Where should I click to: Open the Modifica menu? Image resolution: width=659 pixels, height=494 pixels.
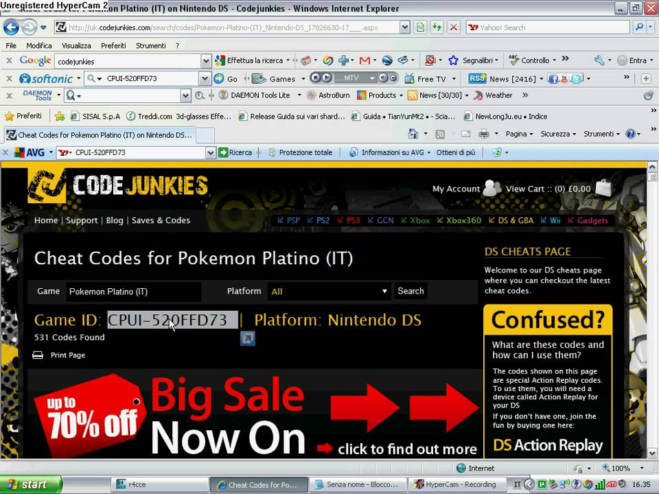[x=38, y=45]
